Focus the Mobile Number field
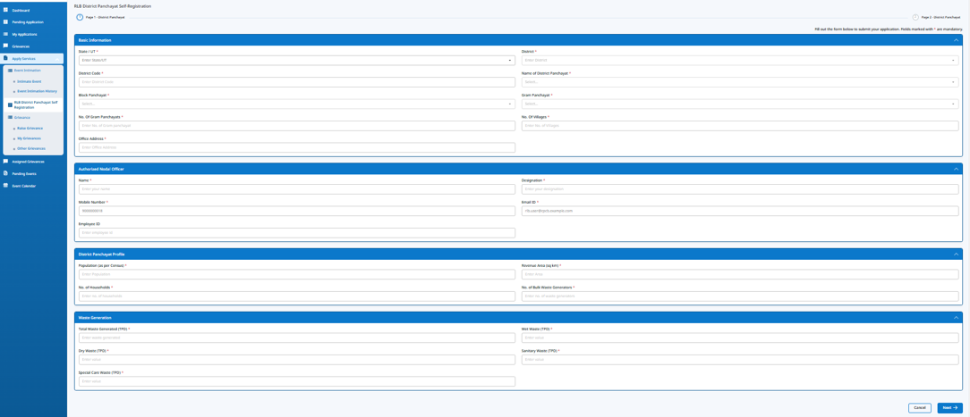Viewport: 970px width, 417px height. point(297,211)
